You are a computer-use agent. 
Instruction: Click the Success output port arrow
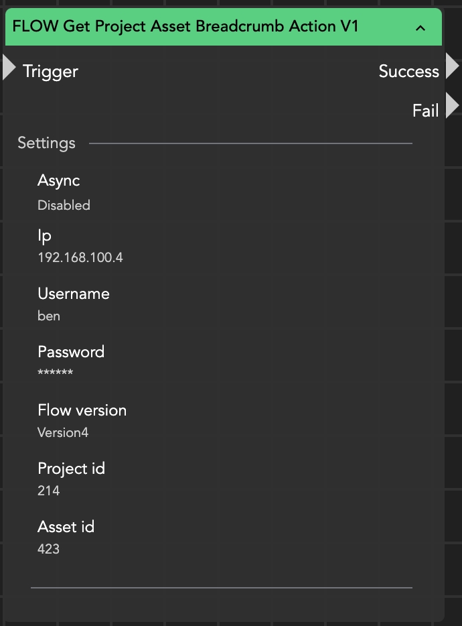(453, 66)
